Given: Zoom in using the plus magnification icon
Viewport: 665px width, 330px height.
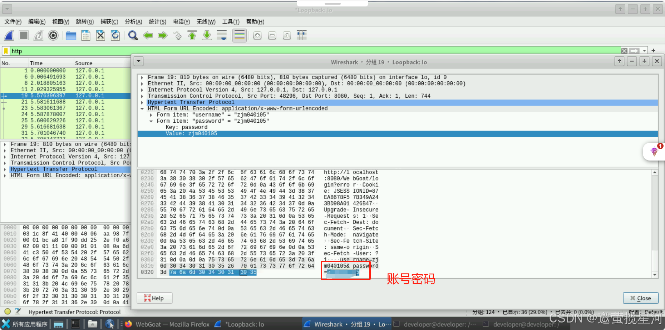Looking at the screenshot, I should click(x=257, y=35).
